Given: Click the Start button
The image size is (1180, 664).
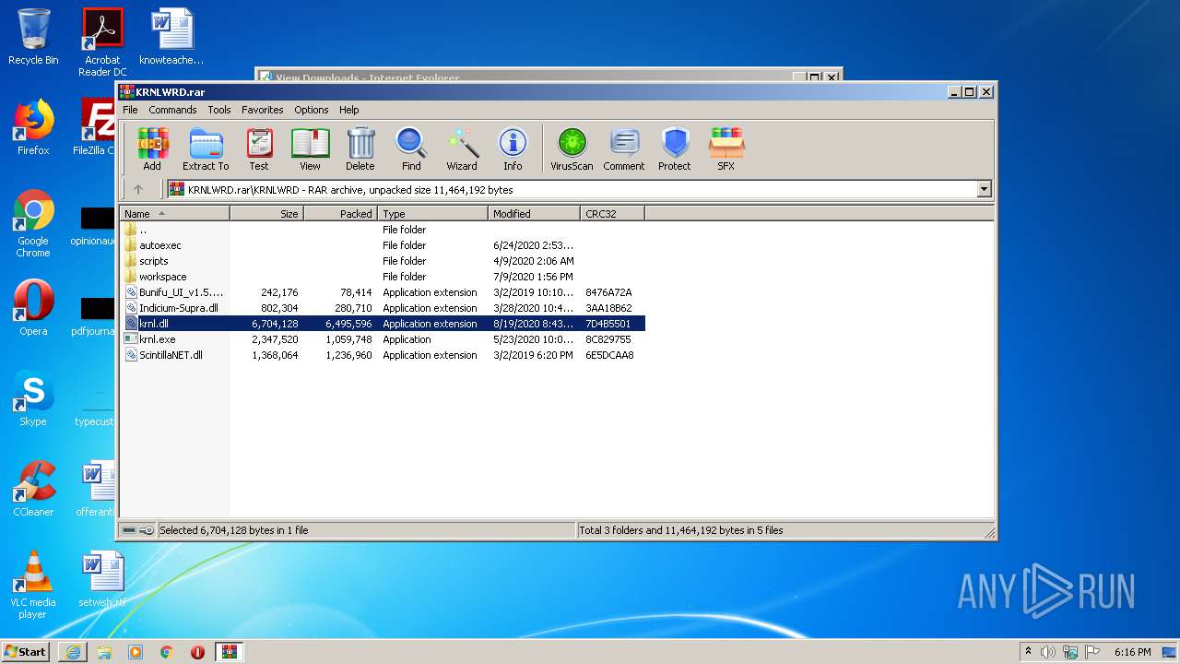Looking at the screenshot, I should point(26,651).
